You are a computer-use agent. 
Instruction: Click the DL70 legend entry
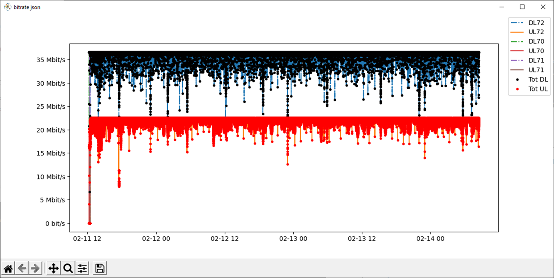coord(527,41)
